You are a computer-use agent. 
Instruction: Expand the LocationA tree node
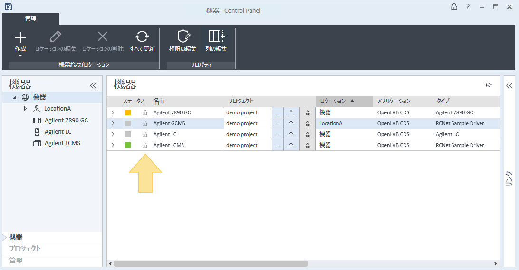click(x=25, y=109)
